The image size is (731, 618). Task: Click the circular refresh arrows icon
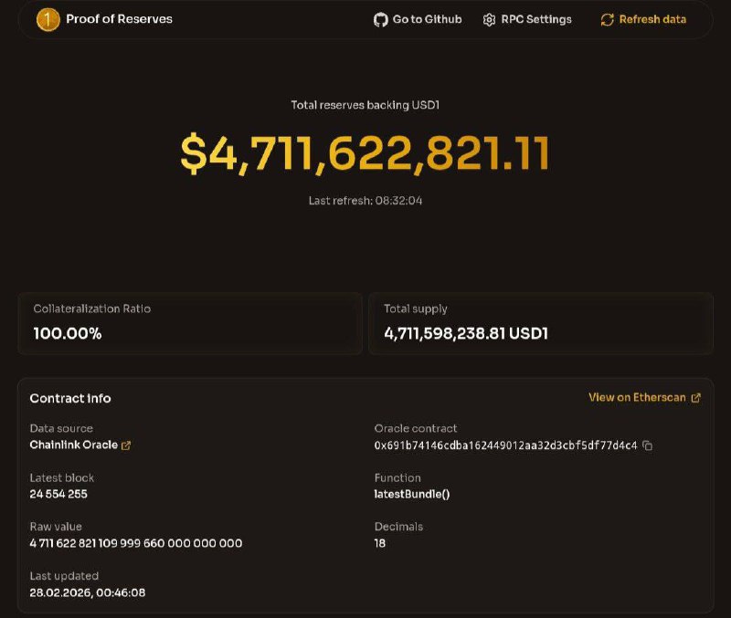point(607,19)
